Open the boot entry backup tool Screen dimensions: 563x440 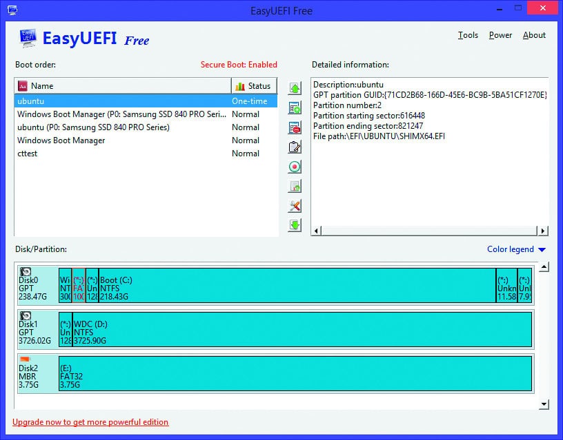293,186
